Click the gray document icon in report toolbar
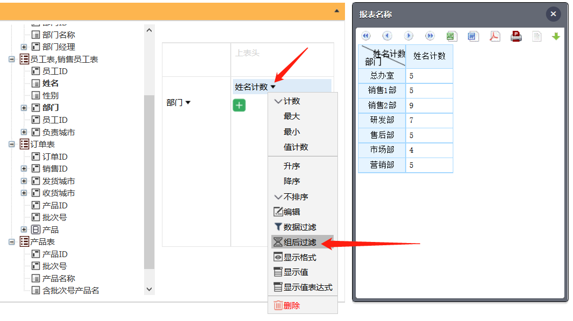 (x=537, y=36)
